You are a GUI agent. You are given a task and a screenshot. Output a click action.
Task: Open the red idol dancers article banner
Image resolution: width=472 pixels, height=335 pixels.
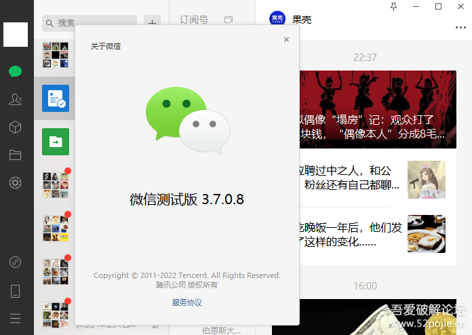point(378,109)
